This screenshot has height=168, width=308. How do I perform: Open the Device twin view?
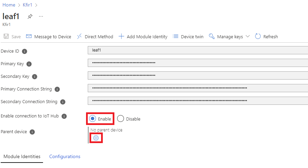point(188,37)
